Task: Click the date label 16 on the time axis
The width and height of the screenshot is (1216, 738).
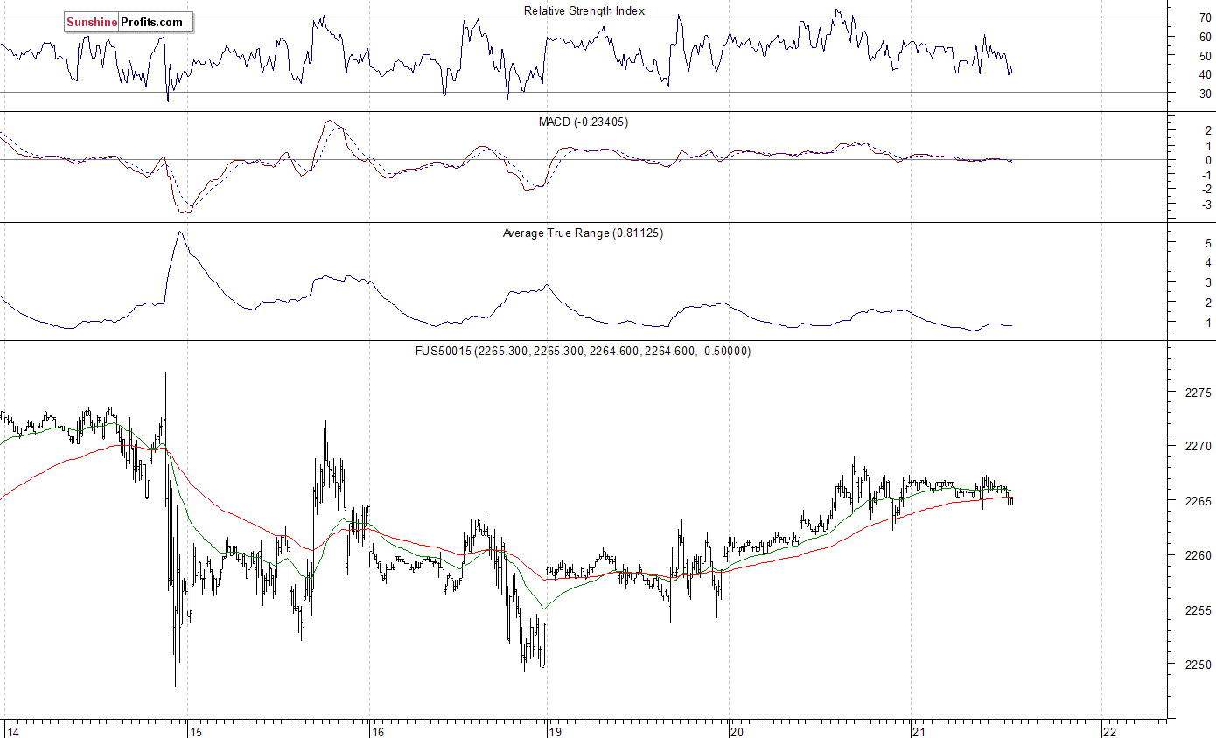Action: (376, 731)
